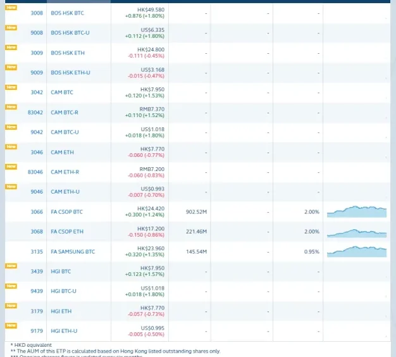Open stock code 3009 link
Viewport: 396px width, 357px height.
[37, 53]
